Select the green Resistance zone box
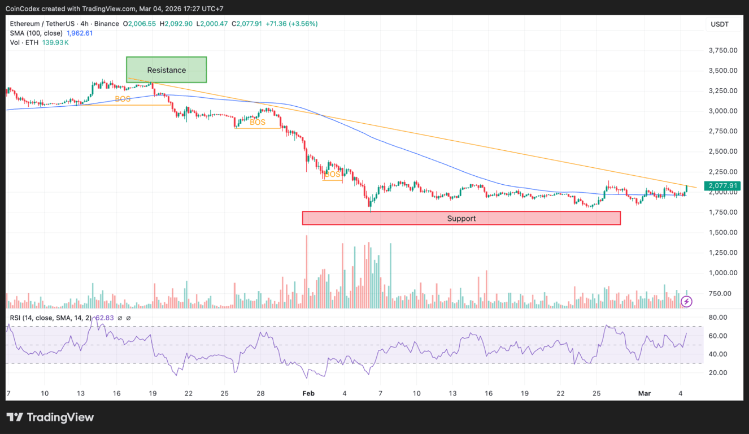 (166, 70)
